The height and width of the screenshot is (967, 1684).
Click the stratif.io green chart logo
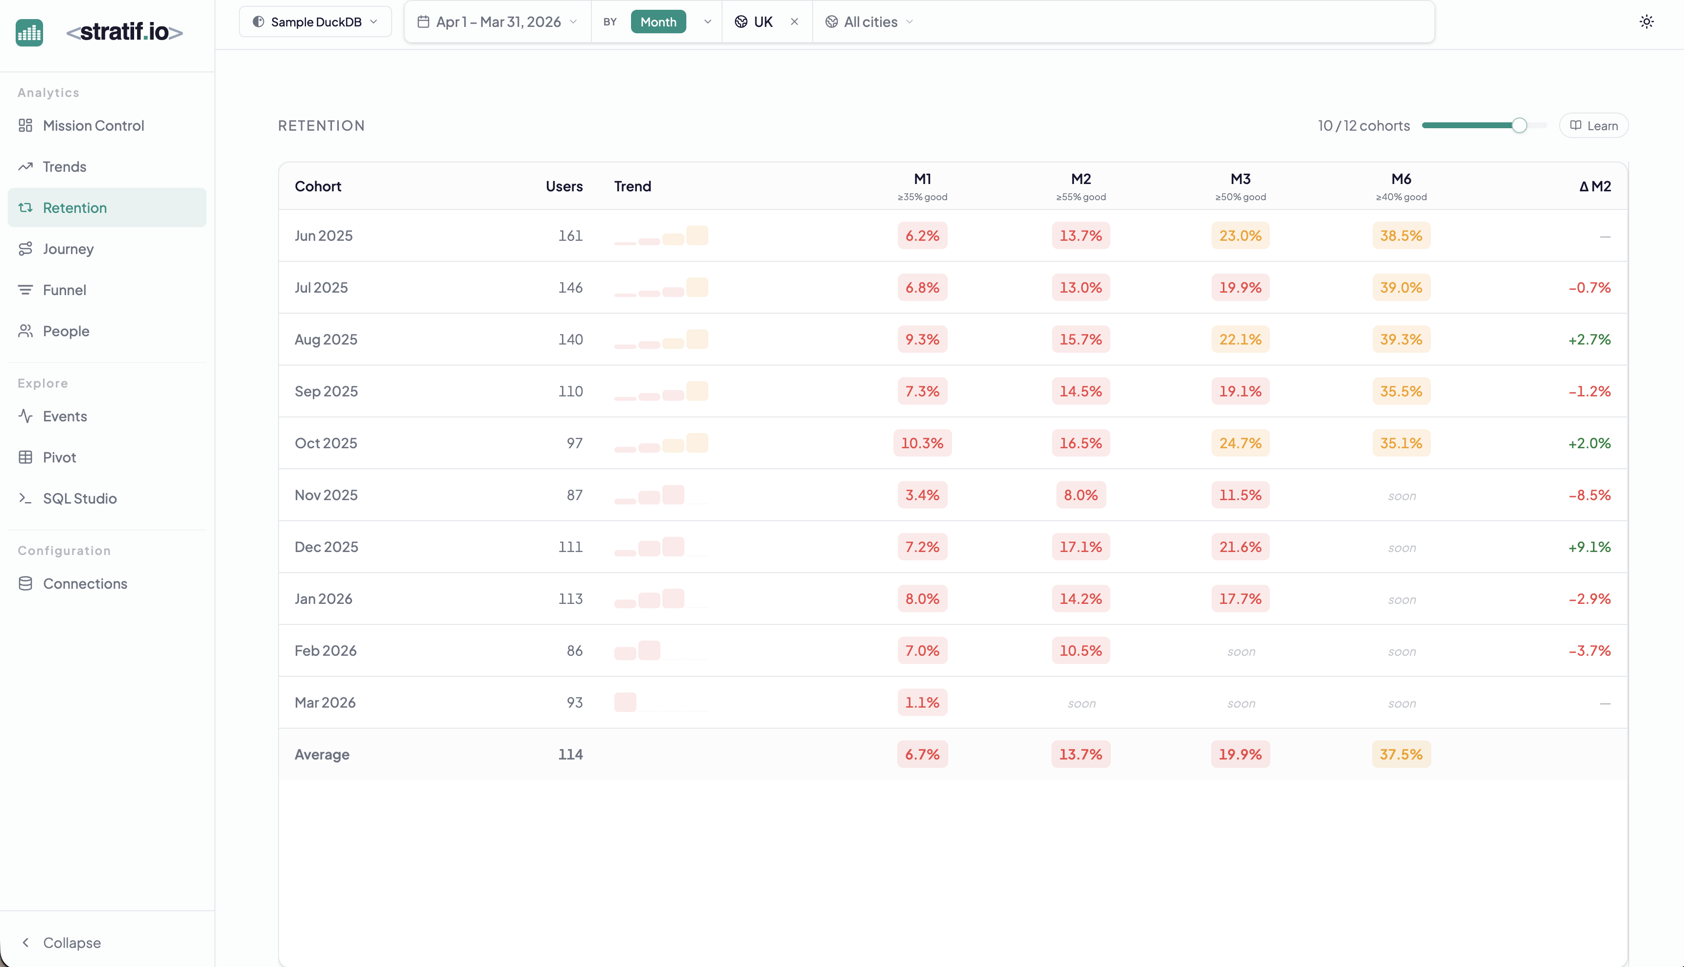(x=29, y=32)
